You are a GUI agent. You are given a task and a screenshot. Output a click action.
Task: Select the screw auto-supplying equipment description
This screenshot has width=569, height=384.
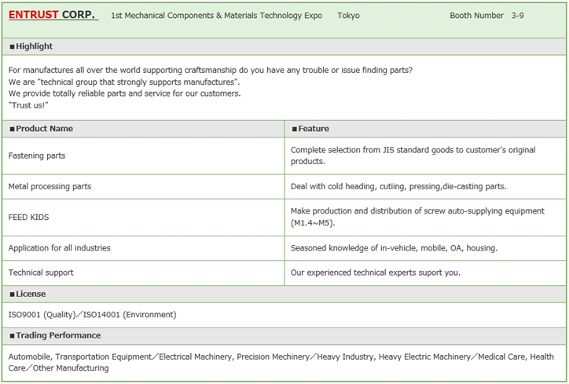point(417,217)
